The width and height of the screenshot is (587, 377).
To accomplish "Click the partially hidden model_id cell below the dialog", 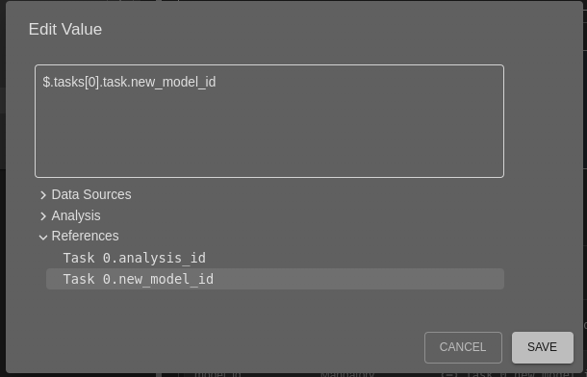I will (217, 374).
